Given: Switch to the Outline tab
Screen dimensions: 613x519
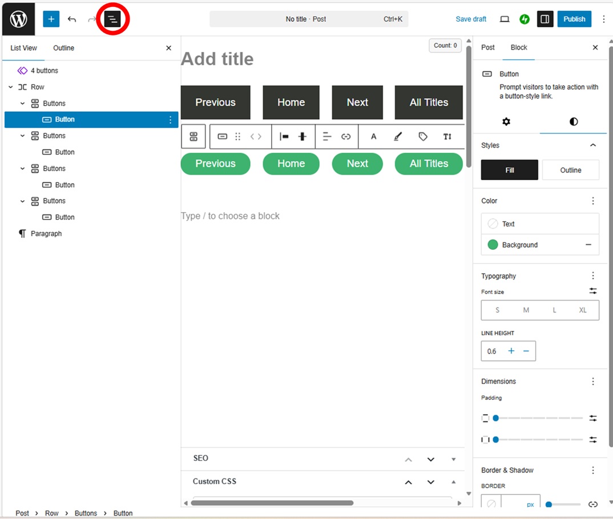Looking at the screenshot, I should point(63,48).
